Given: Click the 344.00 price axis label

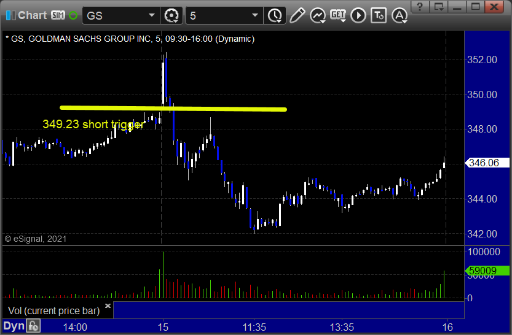Looking at the screenshot, I should tap(482, 199).
